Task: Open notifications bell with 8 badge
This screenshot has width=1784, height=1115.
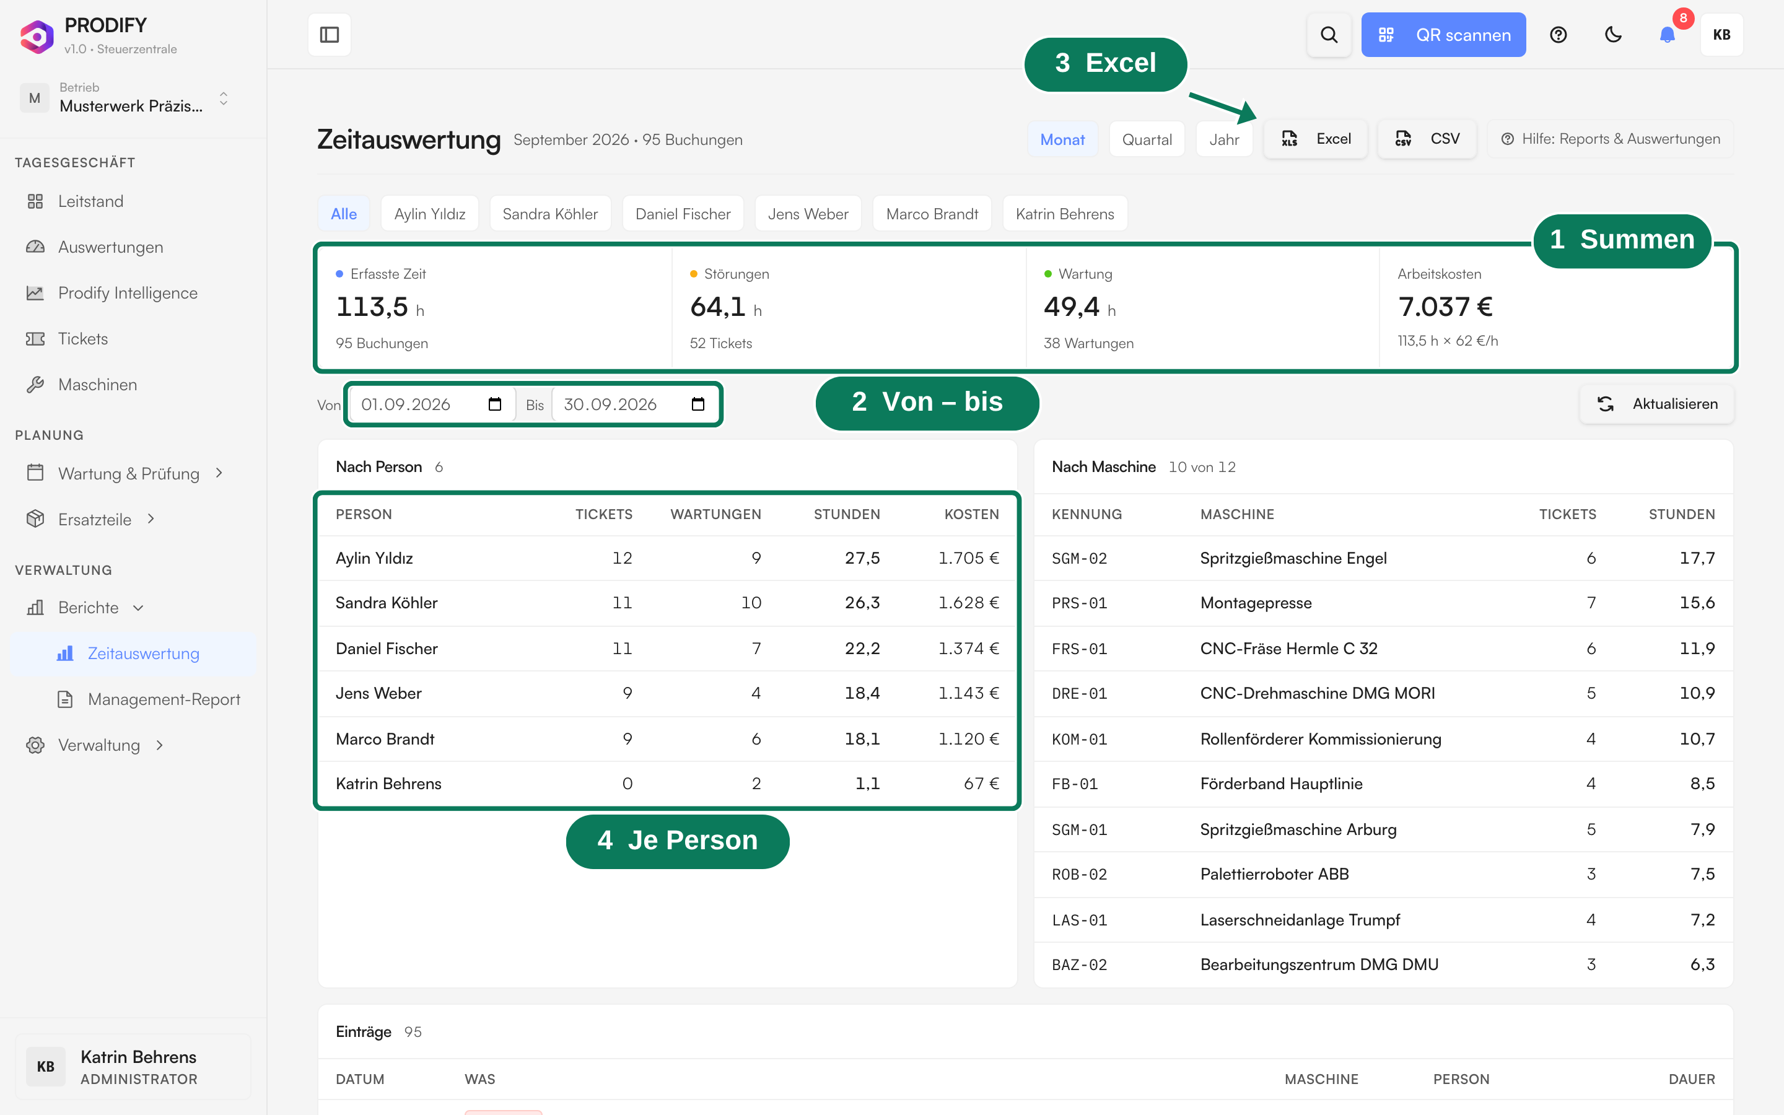Action: [1668, 35]
